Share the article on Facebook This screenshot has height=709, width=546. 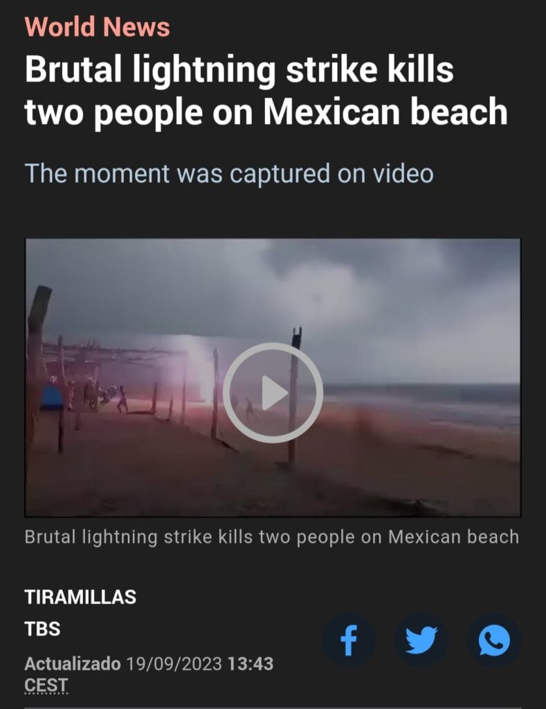pos(349,640)
